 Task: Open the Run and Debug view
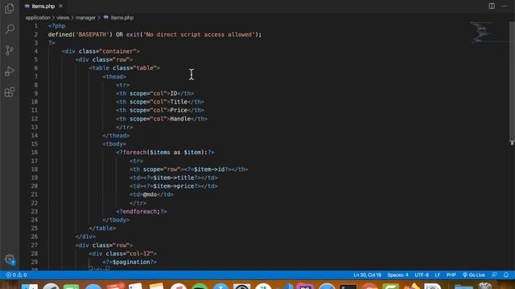[x=10, y=71]
